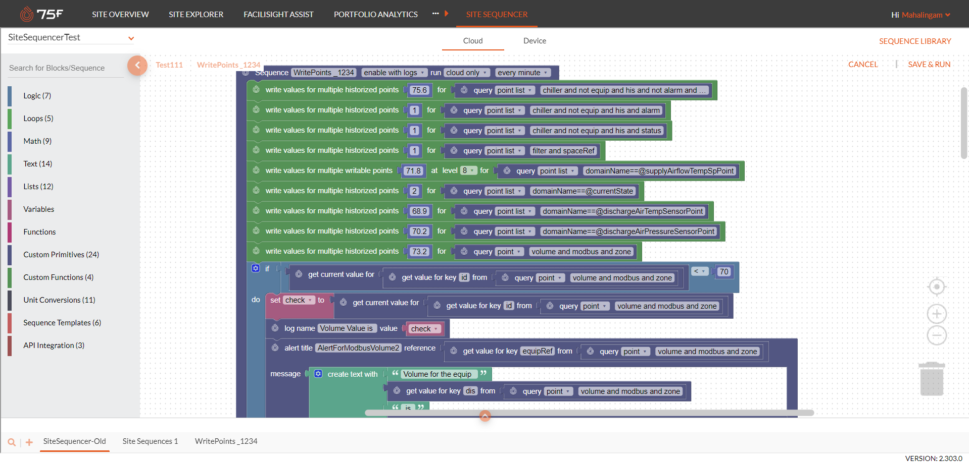Click gear icon of query 'domainName==@currentState'
The height and width of the screenshot is (463, 969).
pyautogui.click(x=454, y=191)
